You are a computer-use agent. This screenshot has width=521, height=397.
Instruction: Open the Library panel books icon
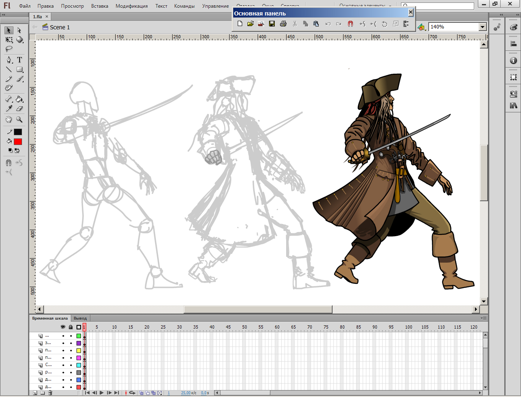pyautogui.click(x=513, y=105)
